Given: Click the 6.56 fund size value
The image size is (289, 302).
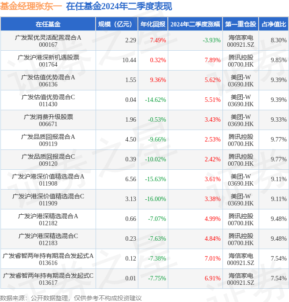Looking at the screenshot, I should 131,179.
